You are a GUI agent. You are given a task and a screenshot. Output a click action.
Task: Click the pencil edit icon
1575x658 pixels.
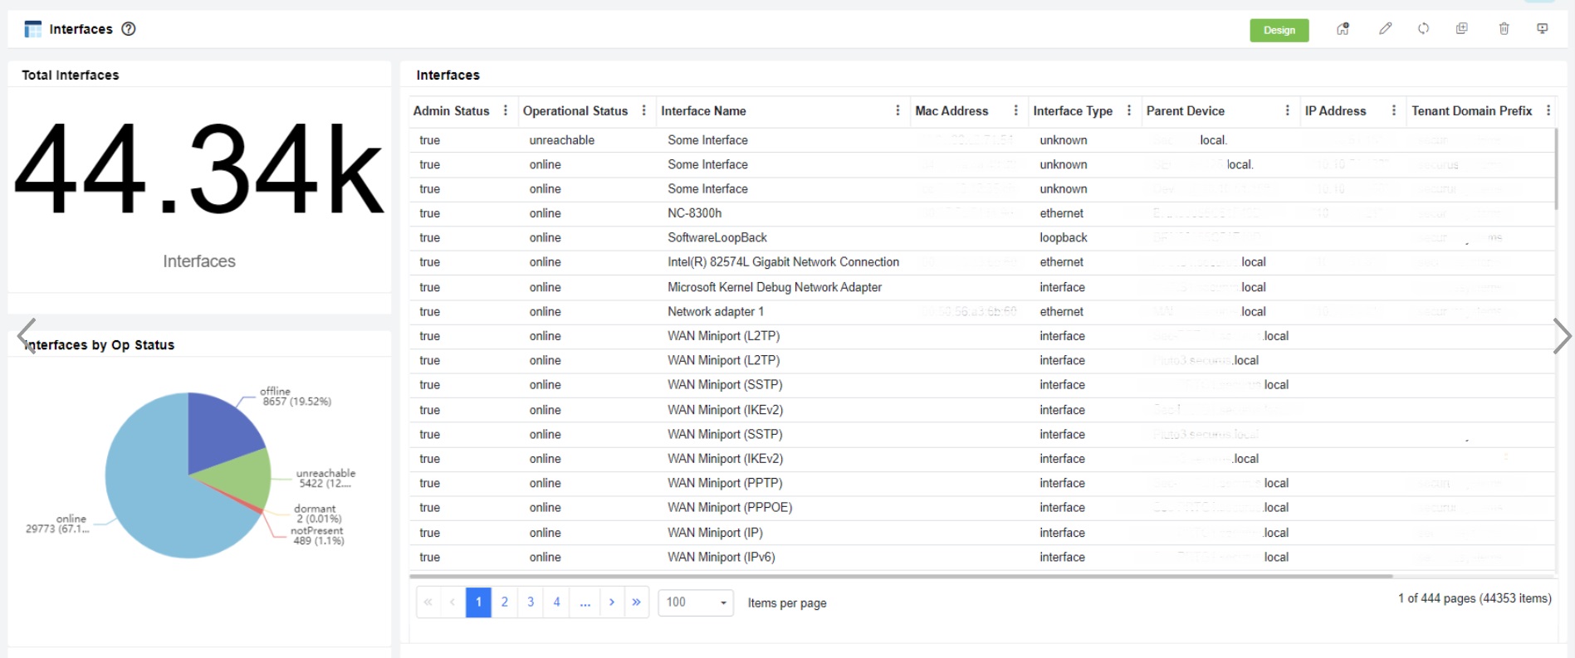click(1385, 29)
